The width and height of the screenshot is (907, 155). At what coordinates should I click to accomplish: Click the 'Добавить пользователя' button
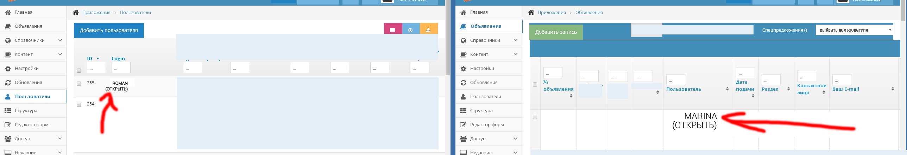coord(109,30)
